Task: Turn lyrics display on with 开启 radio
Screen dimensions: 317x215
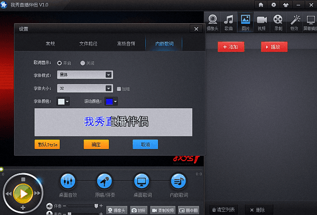Action: tap(59, 63)
